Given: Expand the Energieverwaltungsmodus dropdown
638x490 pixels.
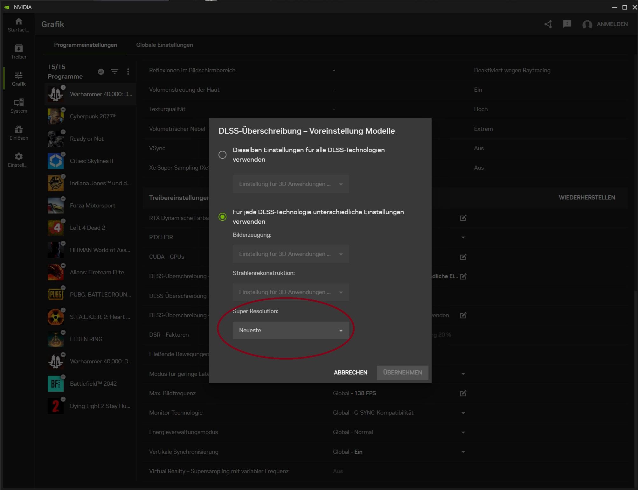Looking at the screenshot, I should pos(463,432).
